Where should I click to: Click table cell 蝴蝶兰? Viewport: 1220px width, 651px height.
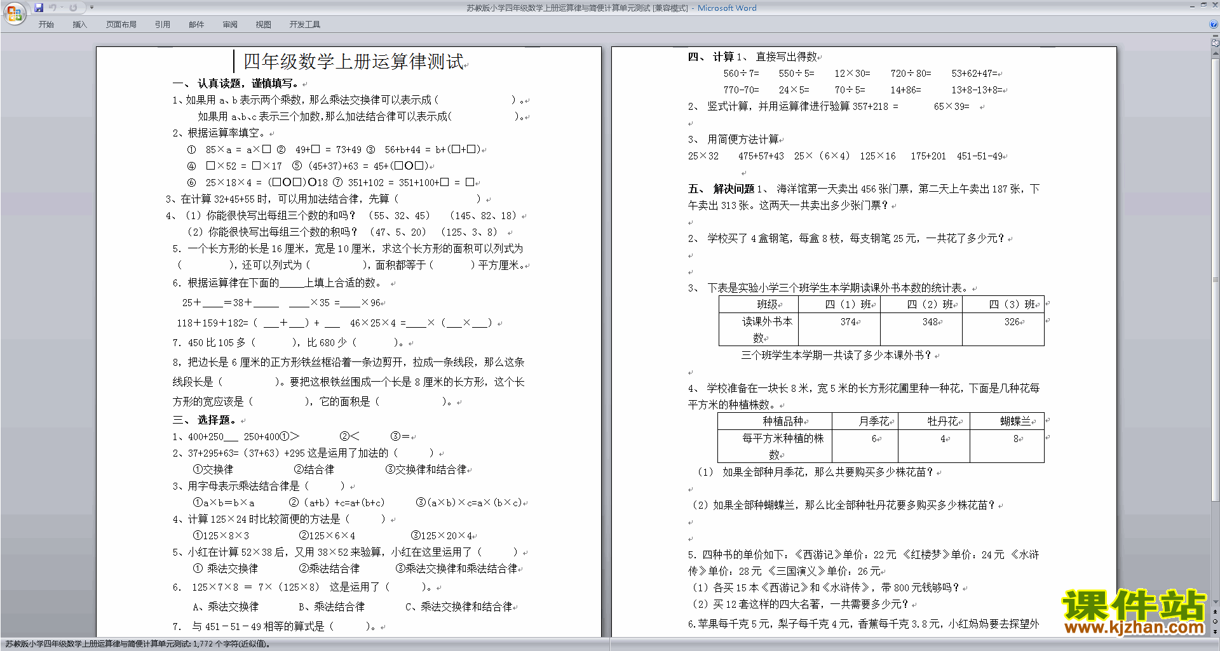coord(1006,421)
